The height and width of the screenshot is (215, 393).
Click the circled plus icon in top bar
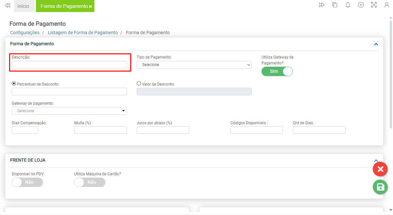coord(361,5)
